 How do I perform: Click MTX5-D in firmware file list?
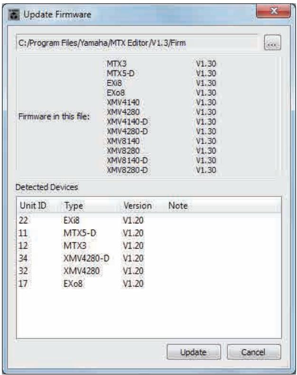(121, 73)
